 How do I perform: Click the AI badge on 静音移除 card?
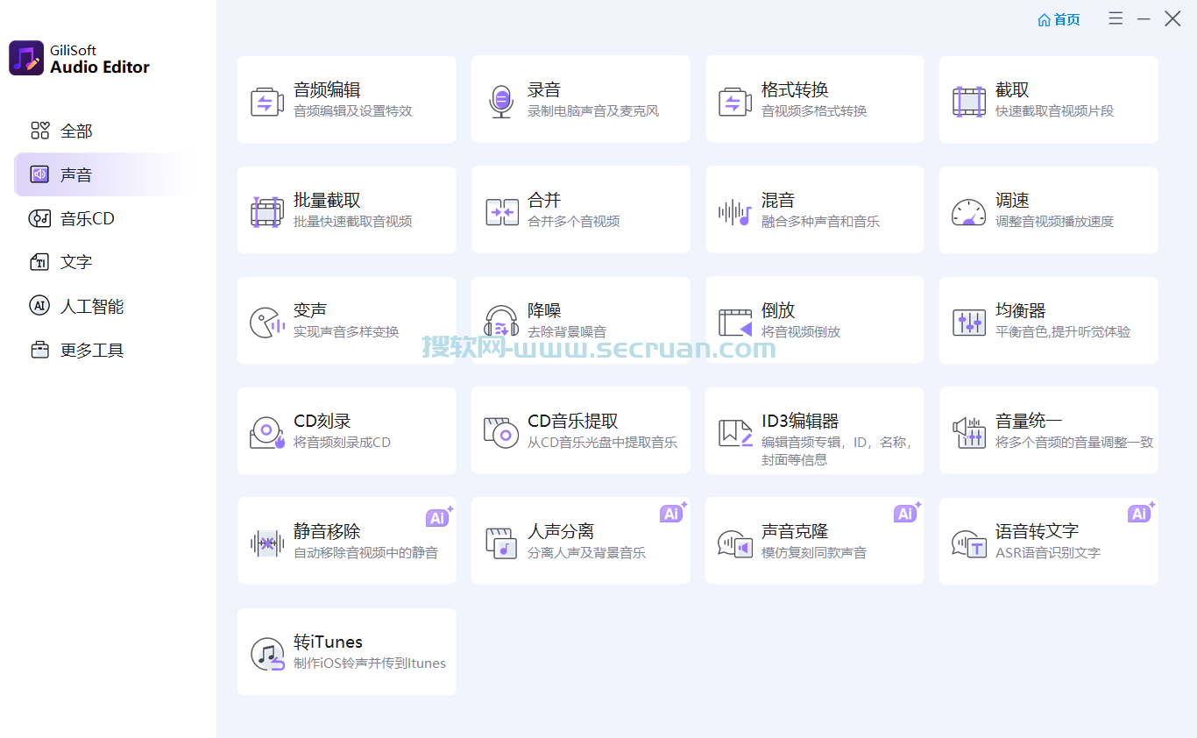pyautogui.click(x=439, y=516)
